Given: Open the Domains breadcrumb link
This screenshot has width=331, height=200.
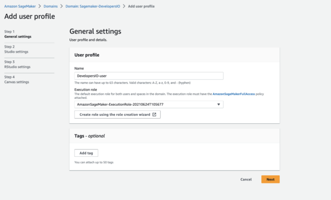Looking at the screenshot, I should coord(51,6).
